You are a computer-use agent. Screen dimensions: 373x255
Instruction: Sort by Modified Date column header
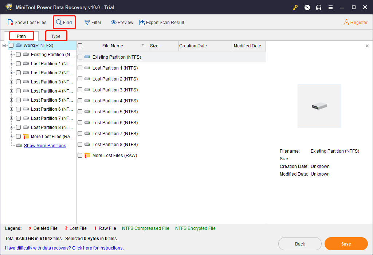point(249,46)
